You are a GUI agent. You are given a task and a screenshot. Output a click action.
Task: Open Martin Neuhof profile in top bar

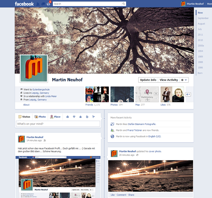point(195,4)
